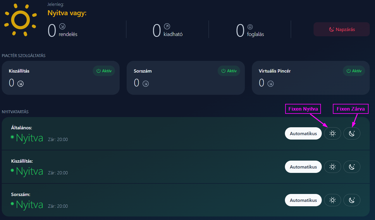Click the sun icon in Sorszám row

tap(332, 200)
